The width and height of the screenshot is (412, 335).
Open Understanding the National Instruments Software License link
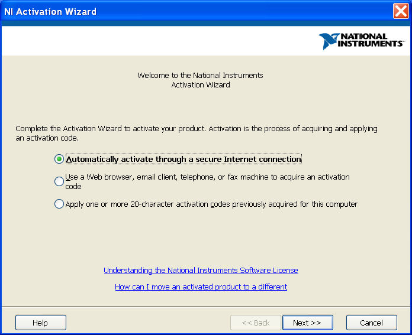[201, 270]
